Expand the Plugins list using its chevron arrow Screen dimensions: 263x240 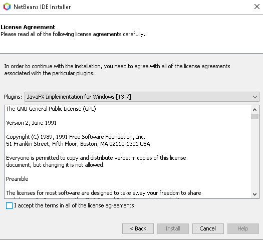(255, 97)
